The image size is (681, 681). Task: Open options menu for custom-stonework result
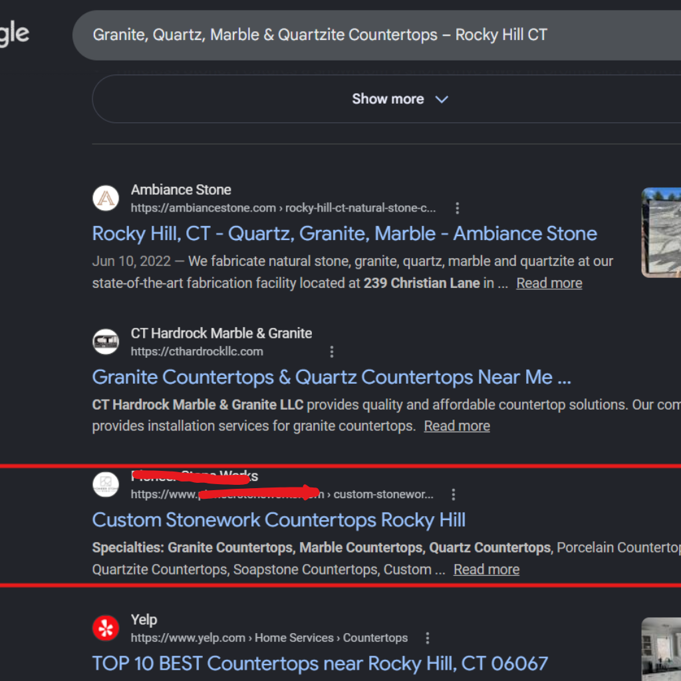[x=454, y=494]
